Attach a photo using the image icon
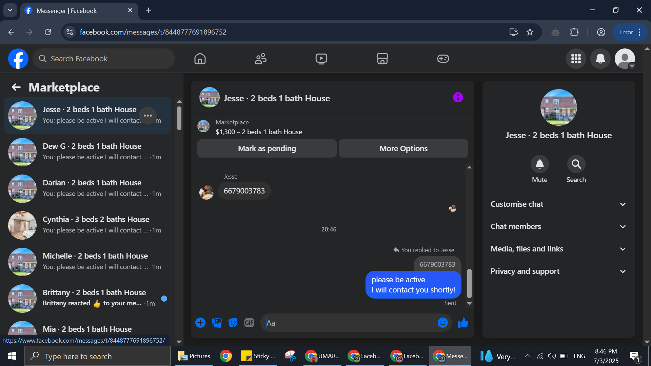Image resolution: width=651 pixels, height=366 pixels. 217,323
